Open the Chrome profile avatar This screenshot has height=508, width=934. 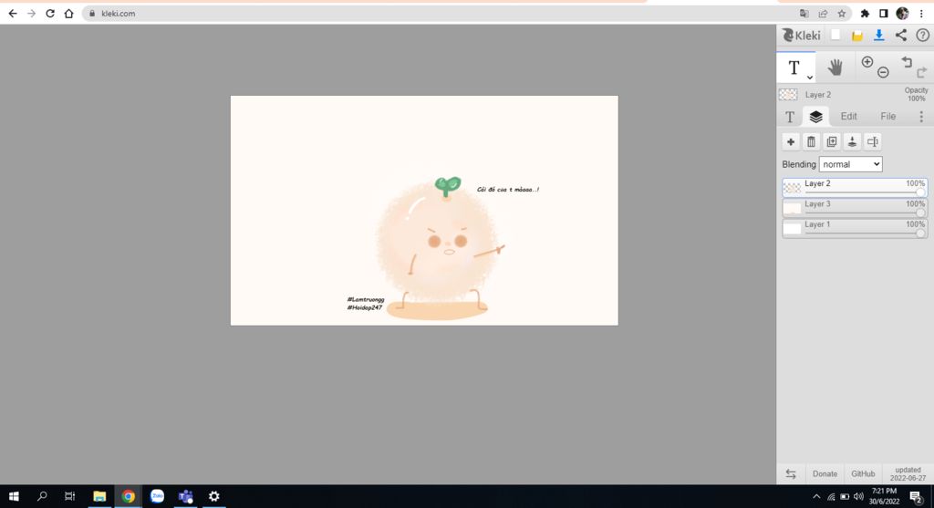902,13
